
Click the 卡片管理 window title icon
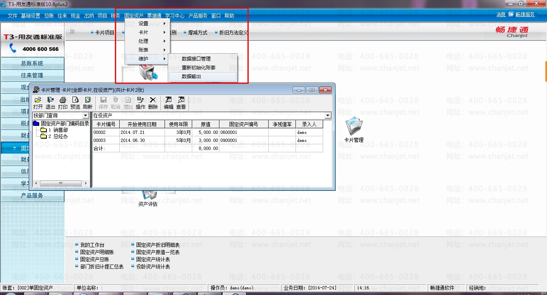point(36,90)
